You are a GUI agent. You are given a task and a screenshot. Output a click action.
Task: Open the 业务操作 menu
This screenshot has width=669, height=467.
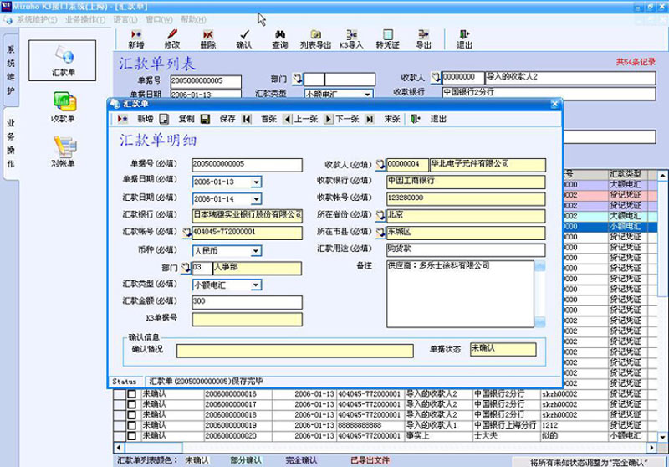coord(84,19)
